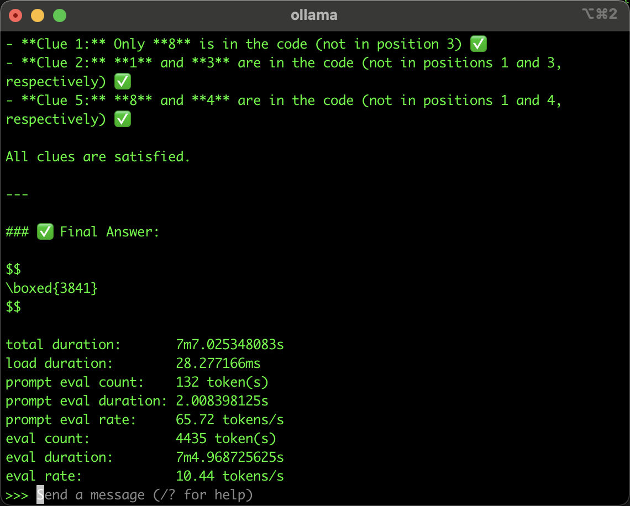The height and width of the screenshot is (506, 630).
Task: Click the ">>>" prompt symbol
Action: (17, 494)
